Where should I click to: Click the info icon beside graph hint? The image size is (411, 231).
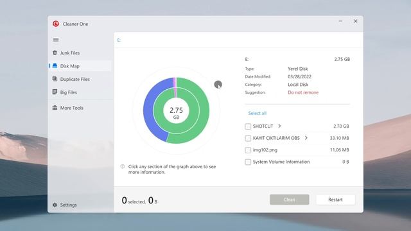tap(123, 167)
